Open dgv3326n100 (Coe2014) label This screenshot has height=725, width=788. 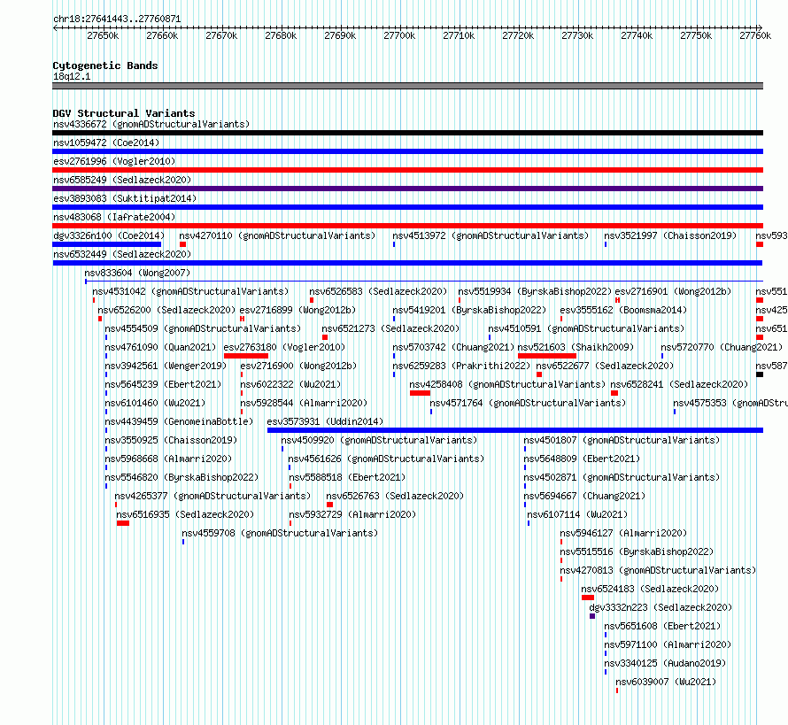[109, 235]
